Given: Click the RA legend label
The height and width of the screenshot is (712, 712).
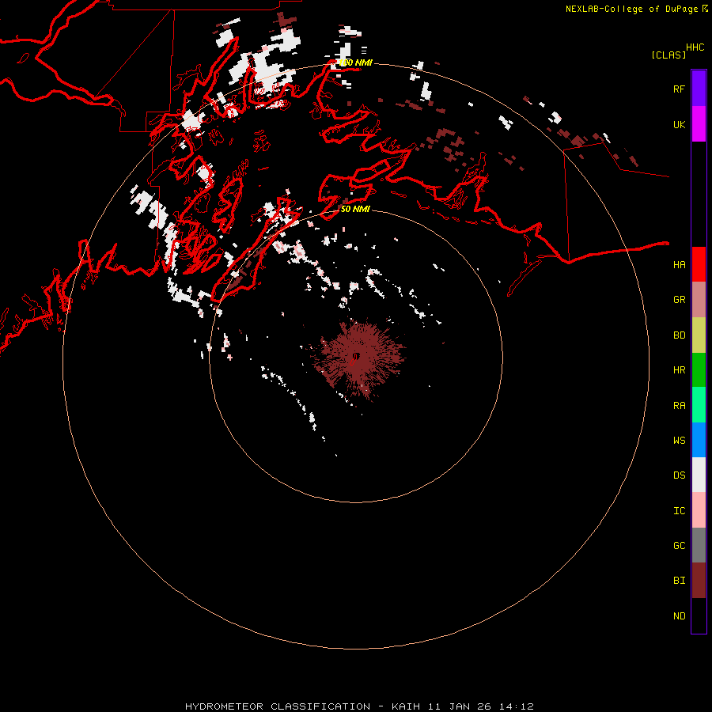Looking at the screenshot, I should point(679,406).
